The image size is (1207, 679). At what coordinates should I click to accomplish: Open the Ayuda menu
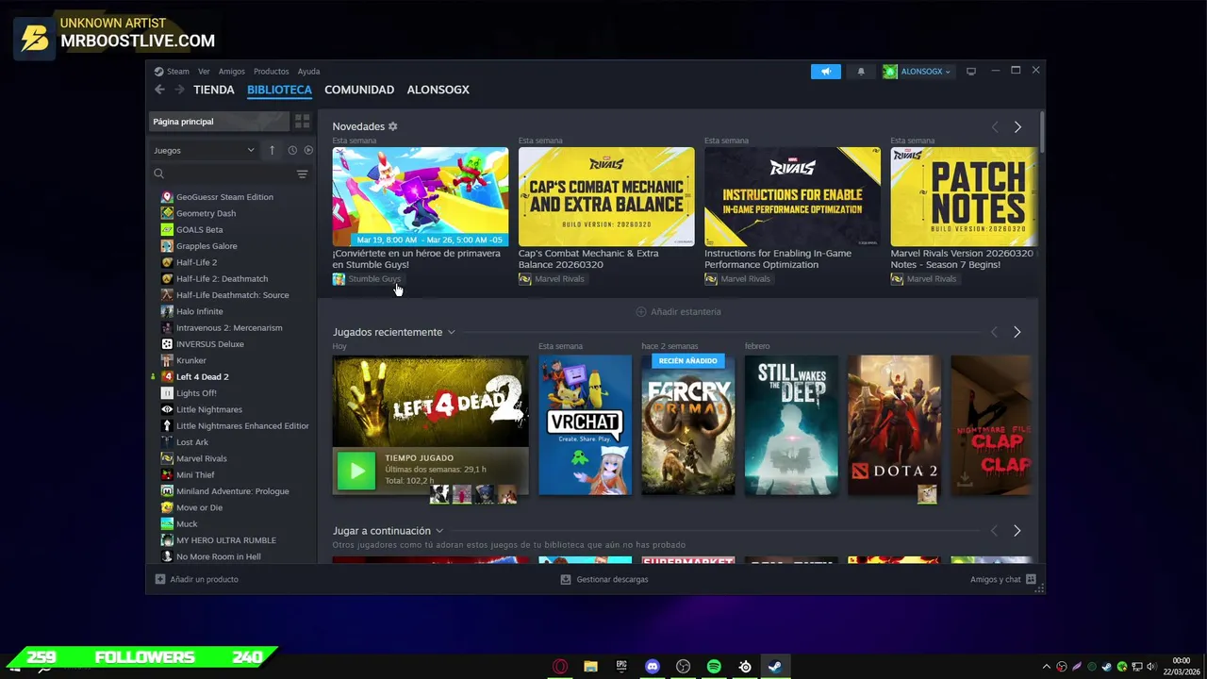[x=308, y=72]
